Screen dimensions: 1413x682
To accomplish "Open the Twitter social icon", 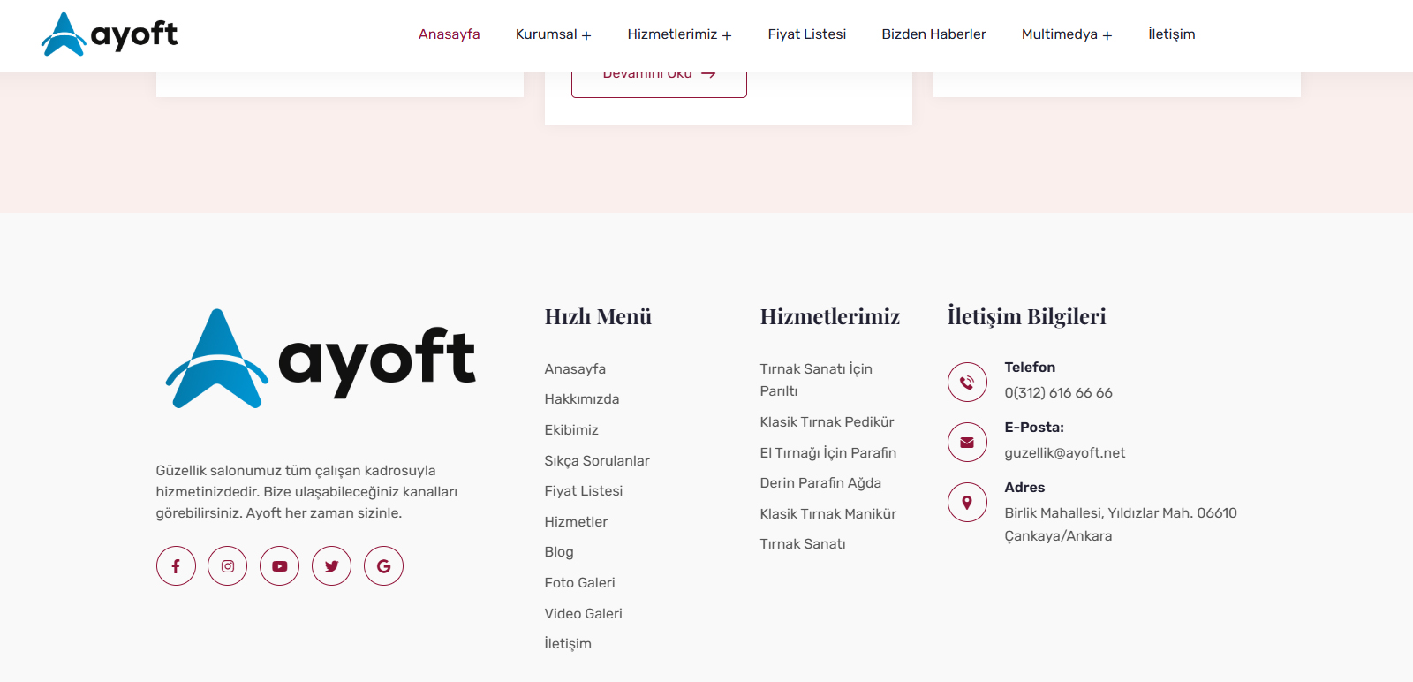I will point(332,566).
